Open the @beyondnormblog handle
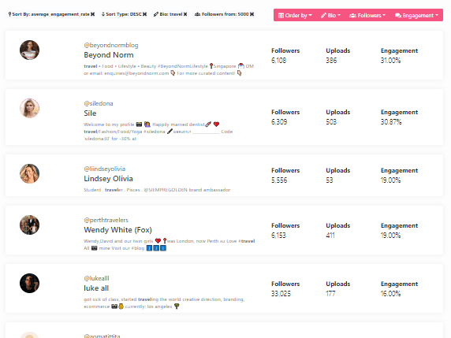Screen dimensions: 451x338 click(x=111, y=45)
